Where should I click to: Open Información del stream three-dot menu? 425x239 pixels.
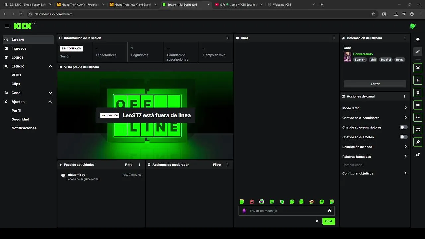pos(404,38)
